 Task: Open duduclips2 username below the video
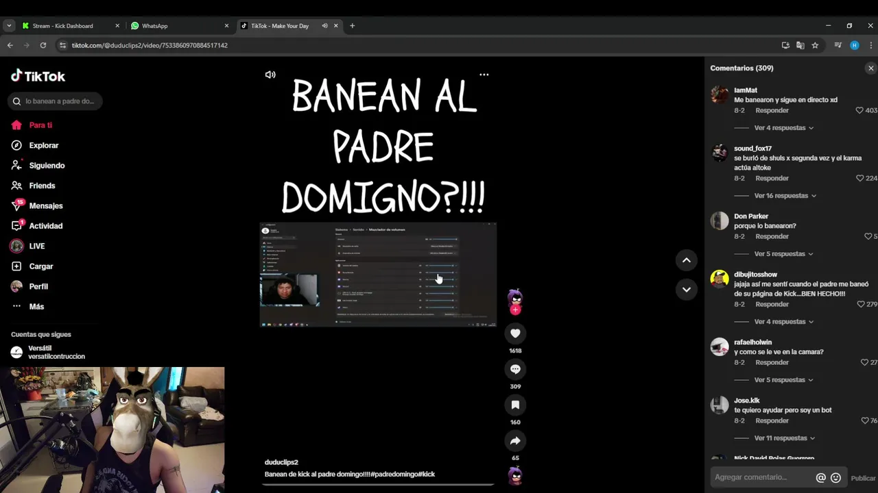click(x=281, y=462)
